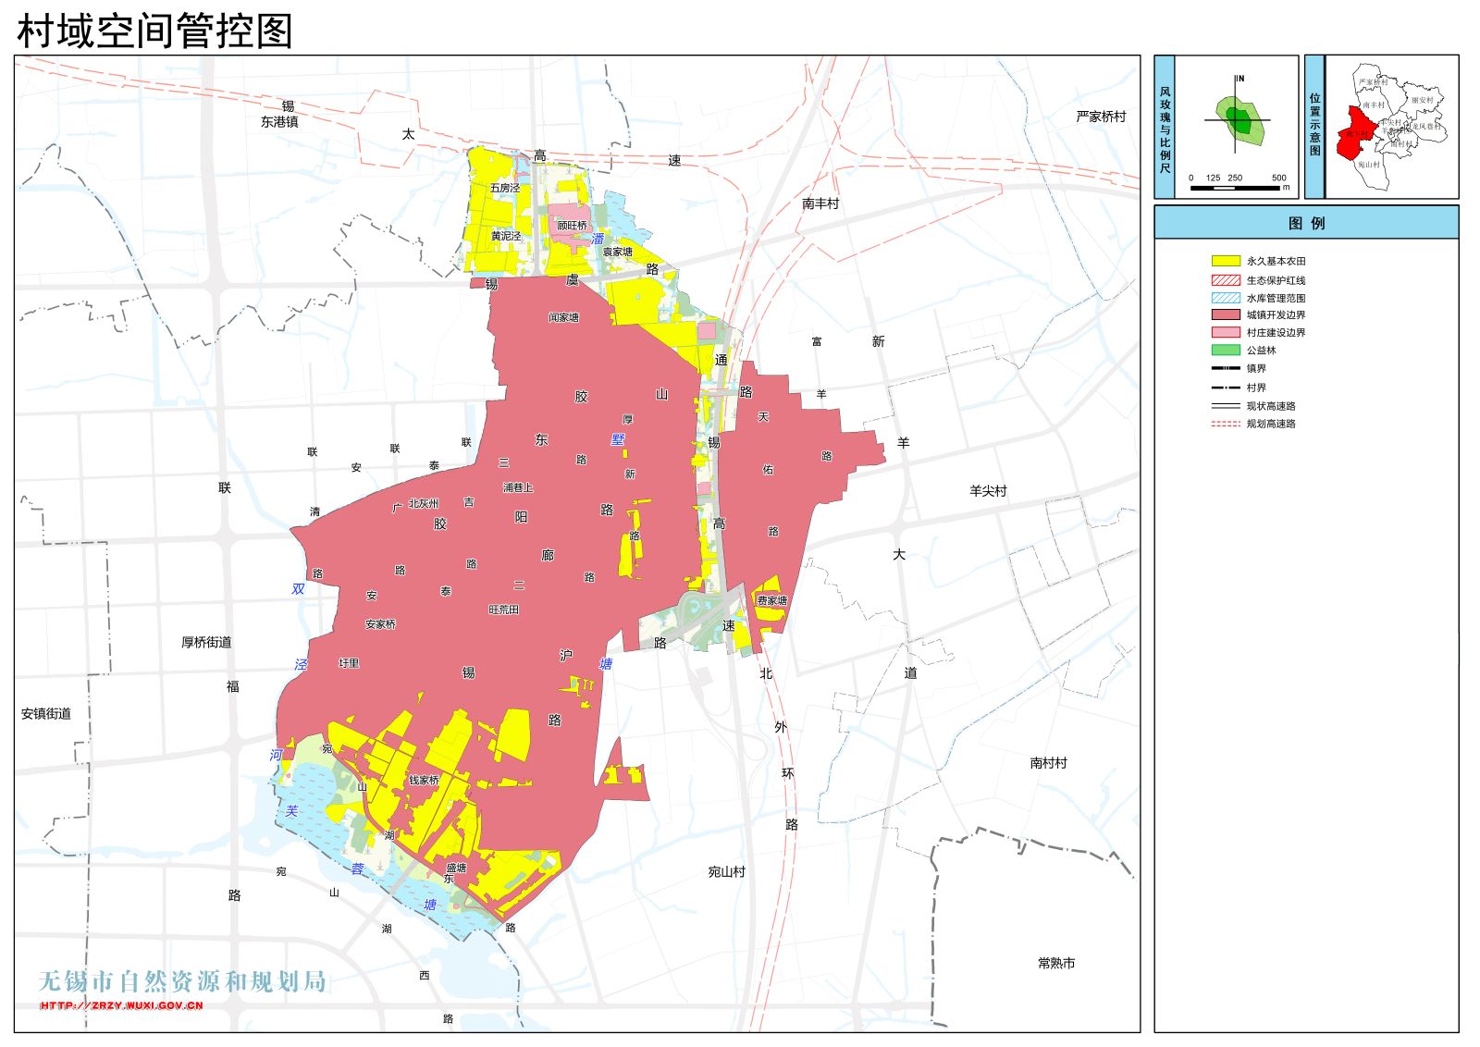Click the 图例 legend header
The height and width of the screenshot is (1047, 1480).
coord(1306,223)
